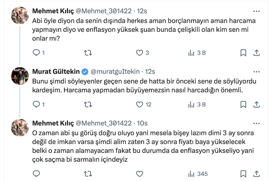View the 345 views count on the last tweet
Image resolution: width=271 pixels, height=181 pixels.
pos(198,174)
